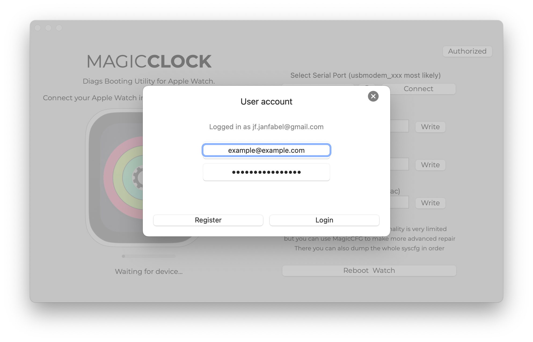The width and height of the screenshot is (533, 342).
Task: Click the Authorized button
Action: click(x=467, y=51)
